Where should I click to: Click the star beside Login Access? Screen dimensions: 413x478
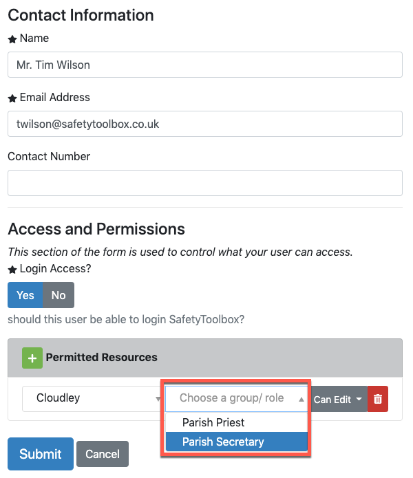click(12, 270)
